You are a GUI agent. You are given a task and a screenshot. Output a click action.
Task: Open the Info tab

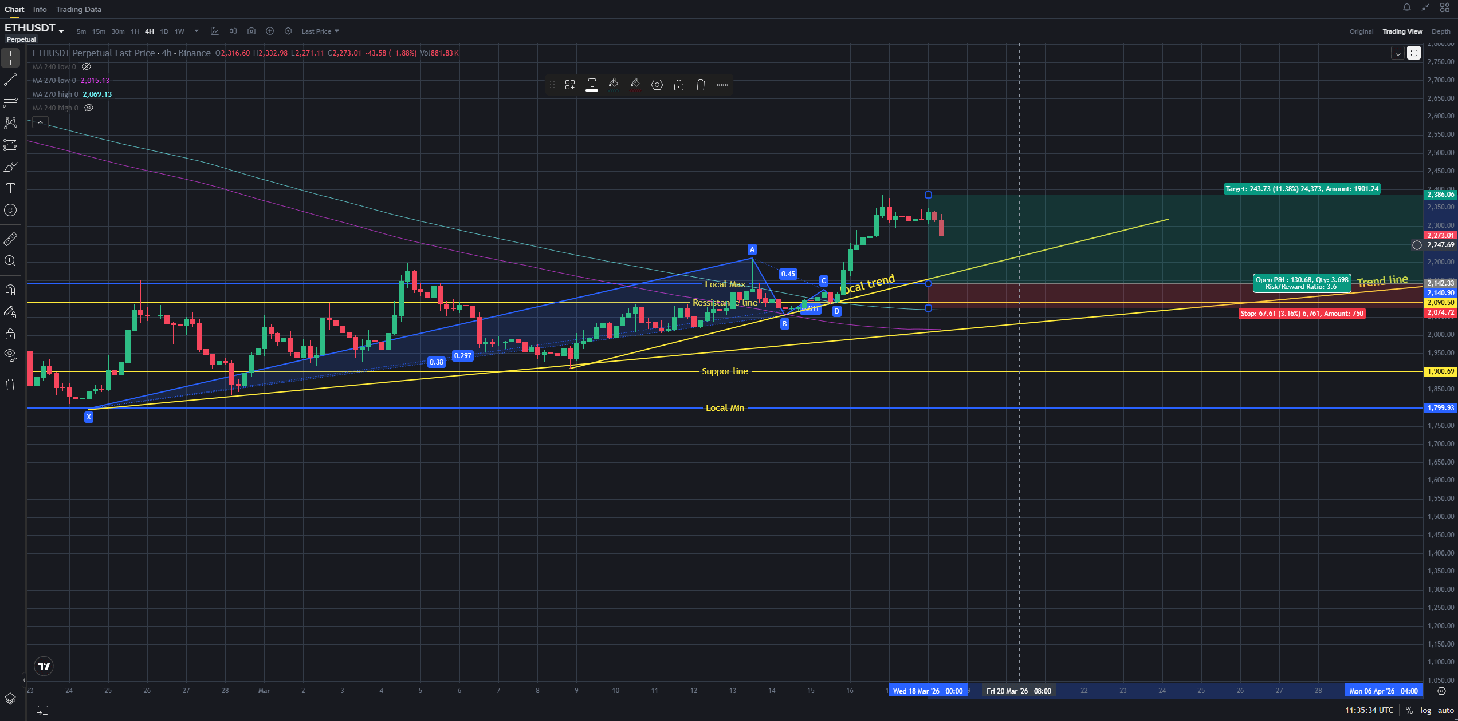tap(40, 9)
